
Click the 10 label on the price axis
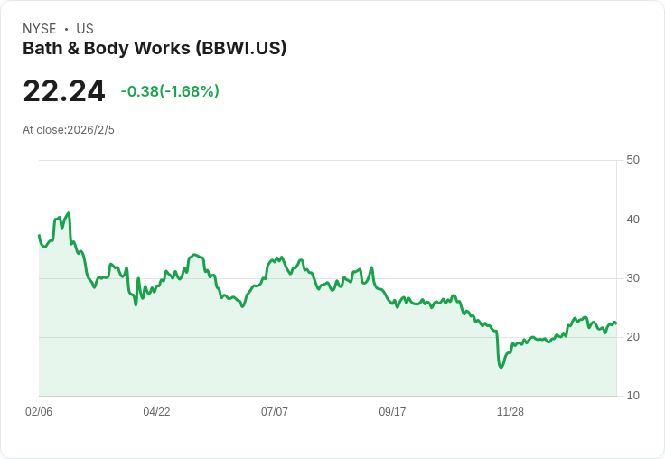[632, 396]
